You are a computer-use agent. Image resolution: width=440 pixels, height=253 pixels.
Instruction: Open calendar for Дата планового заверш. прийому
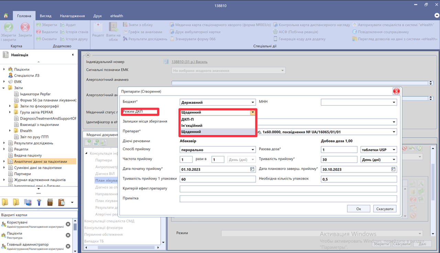[394, 169]
